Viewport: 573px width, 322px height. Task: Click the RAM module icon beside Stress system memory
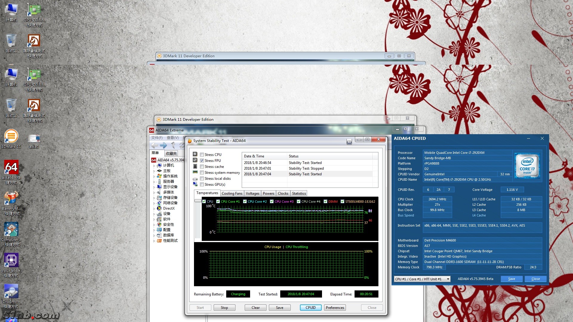pos(195,172)
